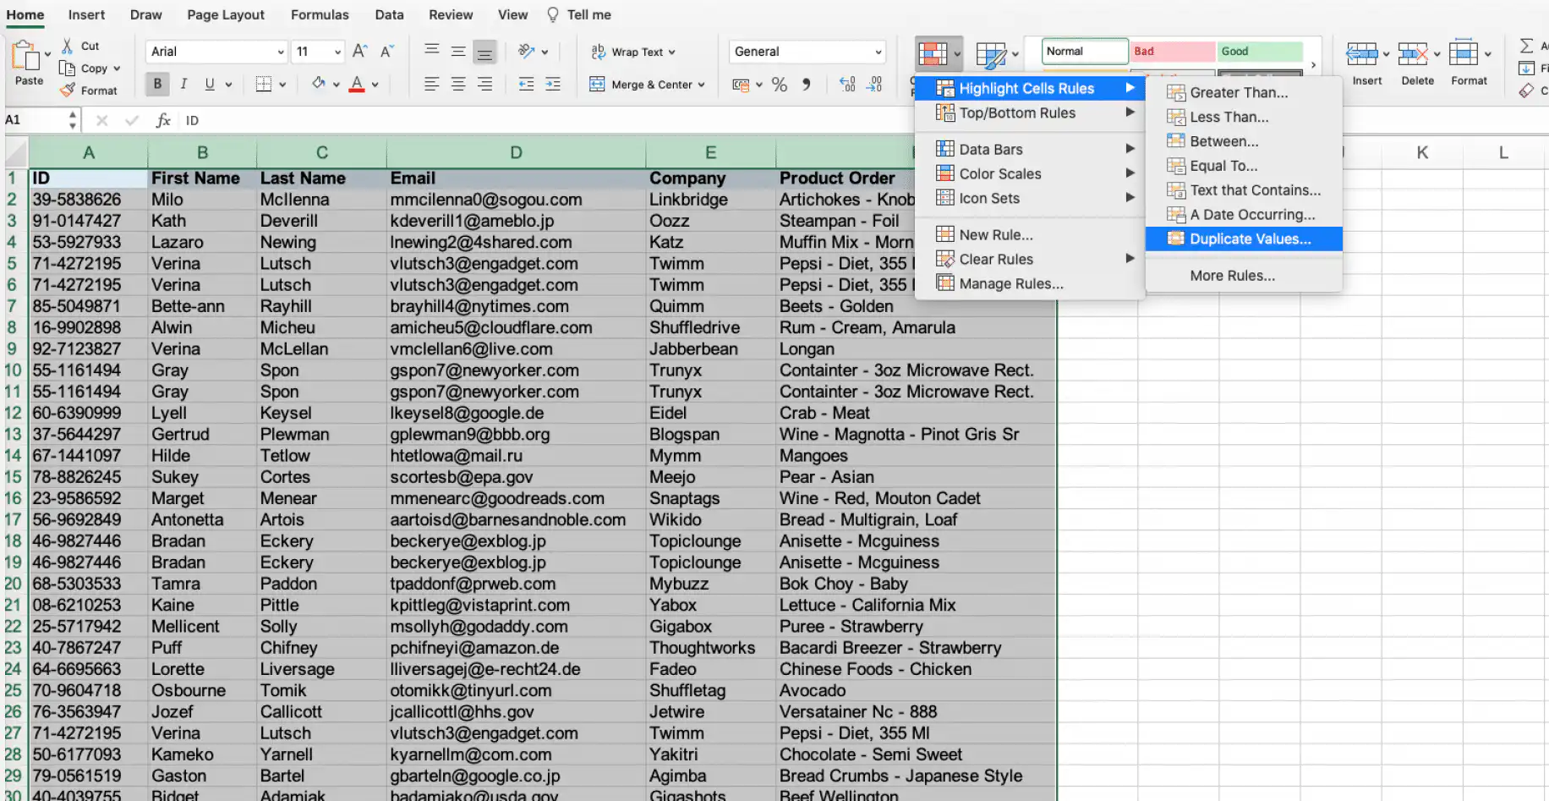Viewport: 1549px width, 801px height.
Task: Apply the Bad cell style
Action: (x=1172, y=52)
